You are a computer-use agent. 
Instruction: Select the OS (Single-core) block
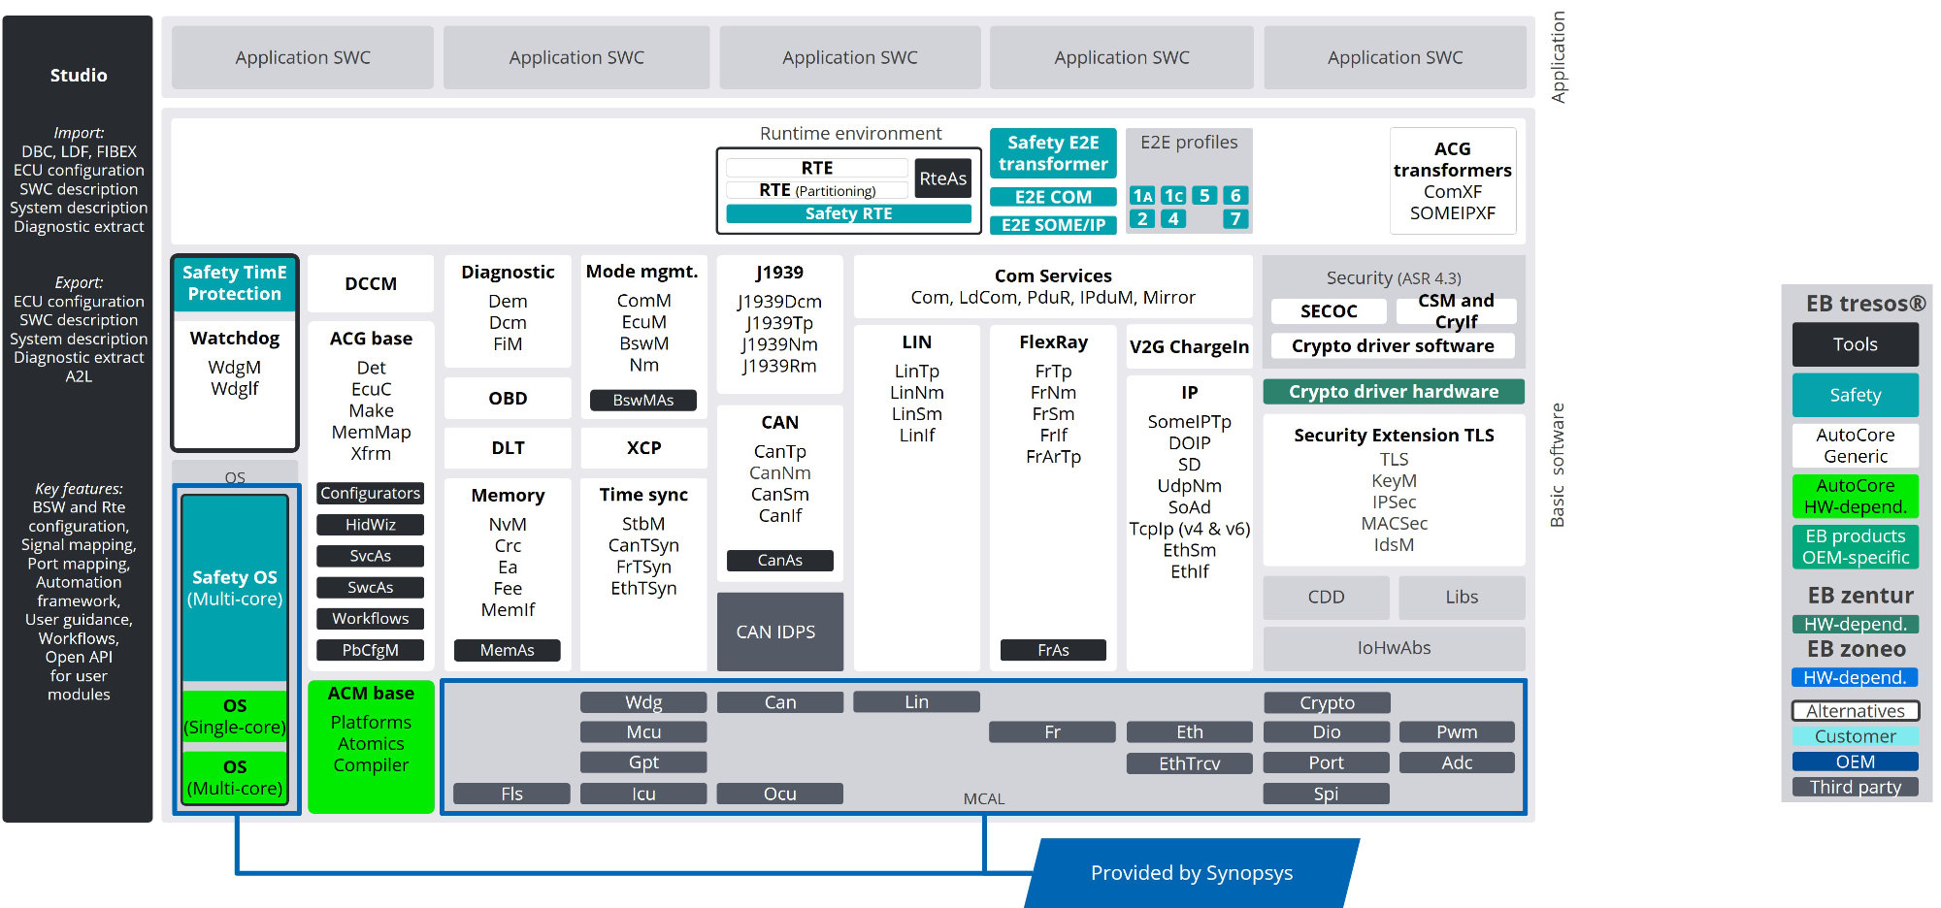click(235, 716)
